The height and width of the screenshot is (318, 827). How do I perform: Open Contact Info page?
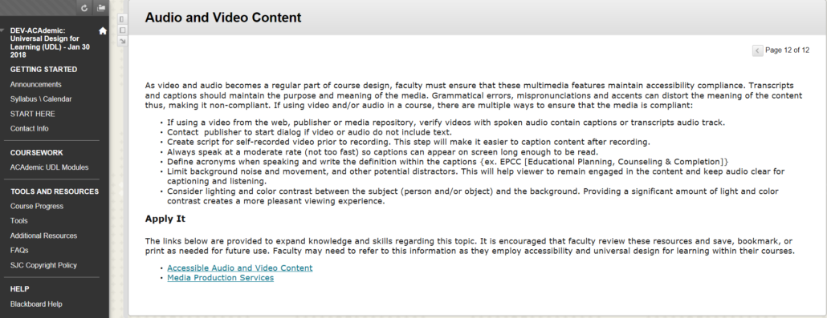pyautogui.click(x=29, y=128)
